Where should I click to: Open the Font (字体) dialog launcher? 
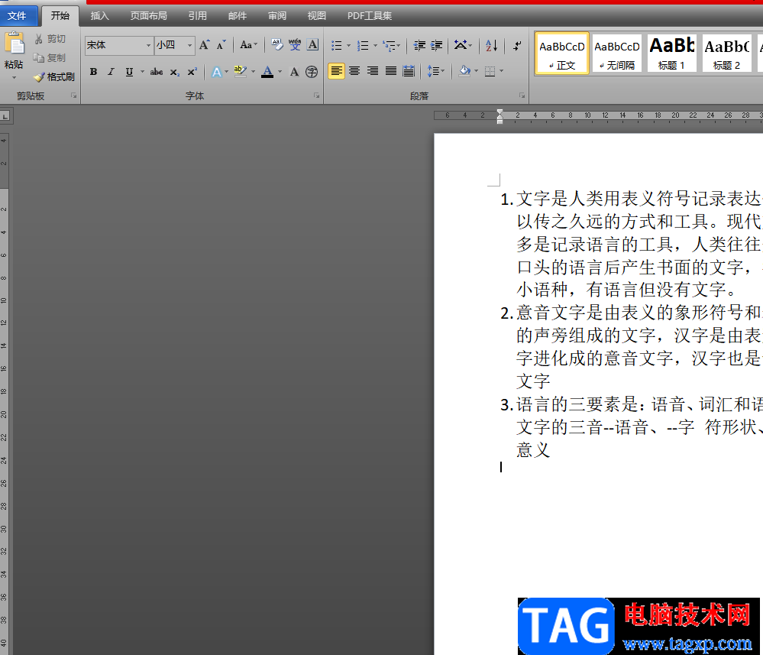click(x=317, y=96)
